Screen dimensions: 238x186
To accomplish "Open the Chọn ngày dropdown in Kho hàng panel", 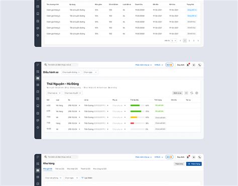I will [71, 178].
